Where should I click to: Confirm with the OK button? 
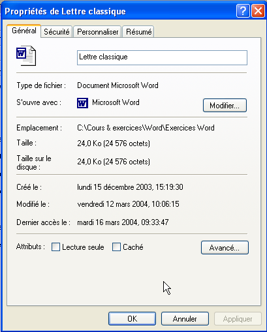(133, 319)
